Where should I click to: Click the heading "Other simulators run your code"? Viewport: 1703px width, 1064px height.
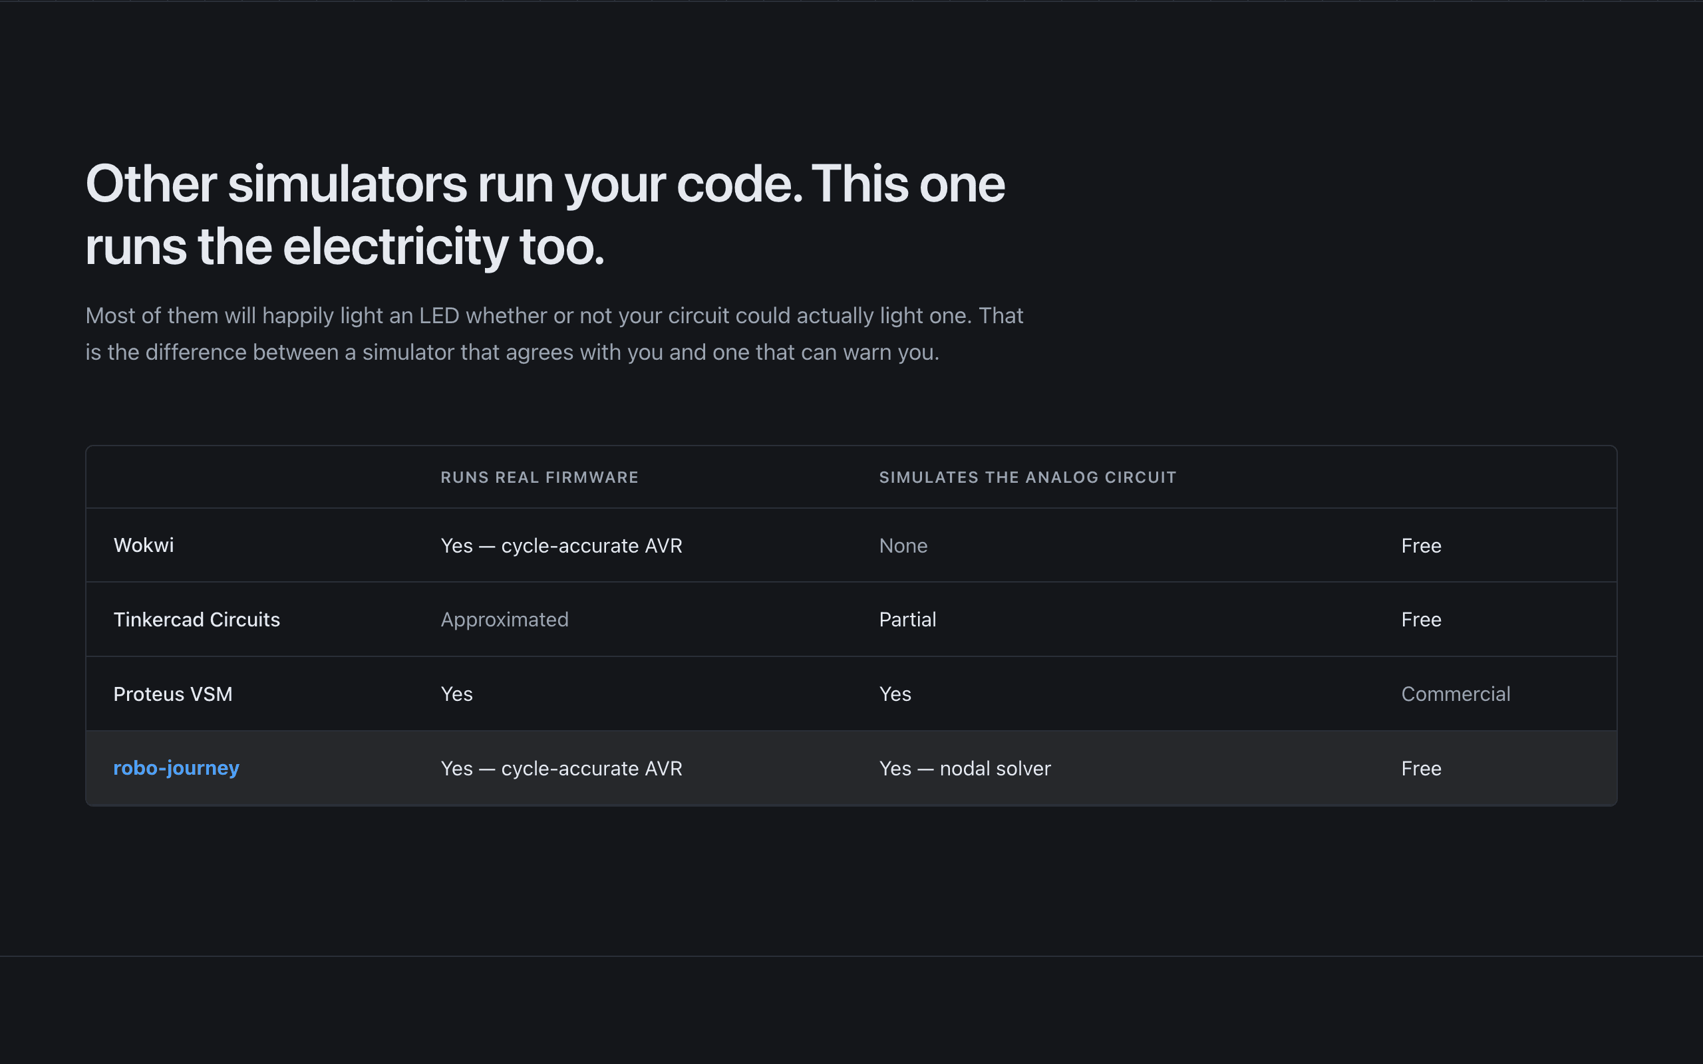click(x=545, y=215)
